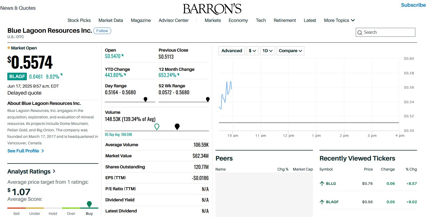The image size is (427, 217).
Task: Click the price target $1.07
Action: [19, 192]
